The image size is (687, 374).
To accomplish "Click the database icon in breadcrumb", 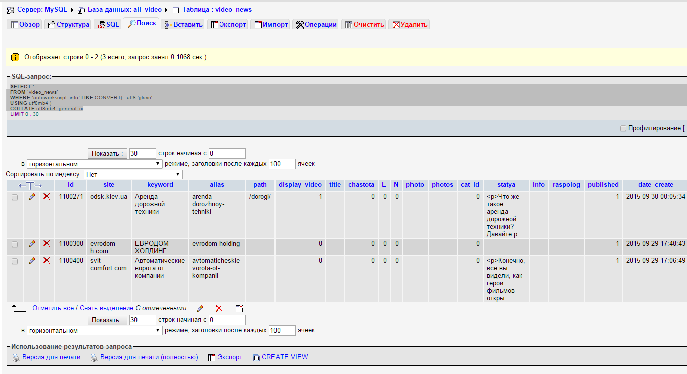I will pos(81,10).
